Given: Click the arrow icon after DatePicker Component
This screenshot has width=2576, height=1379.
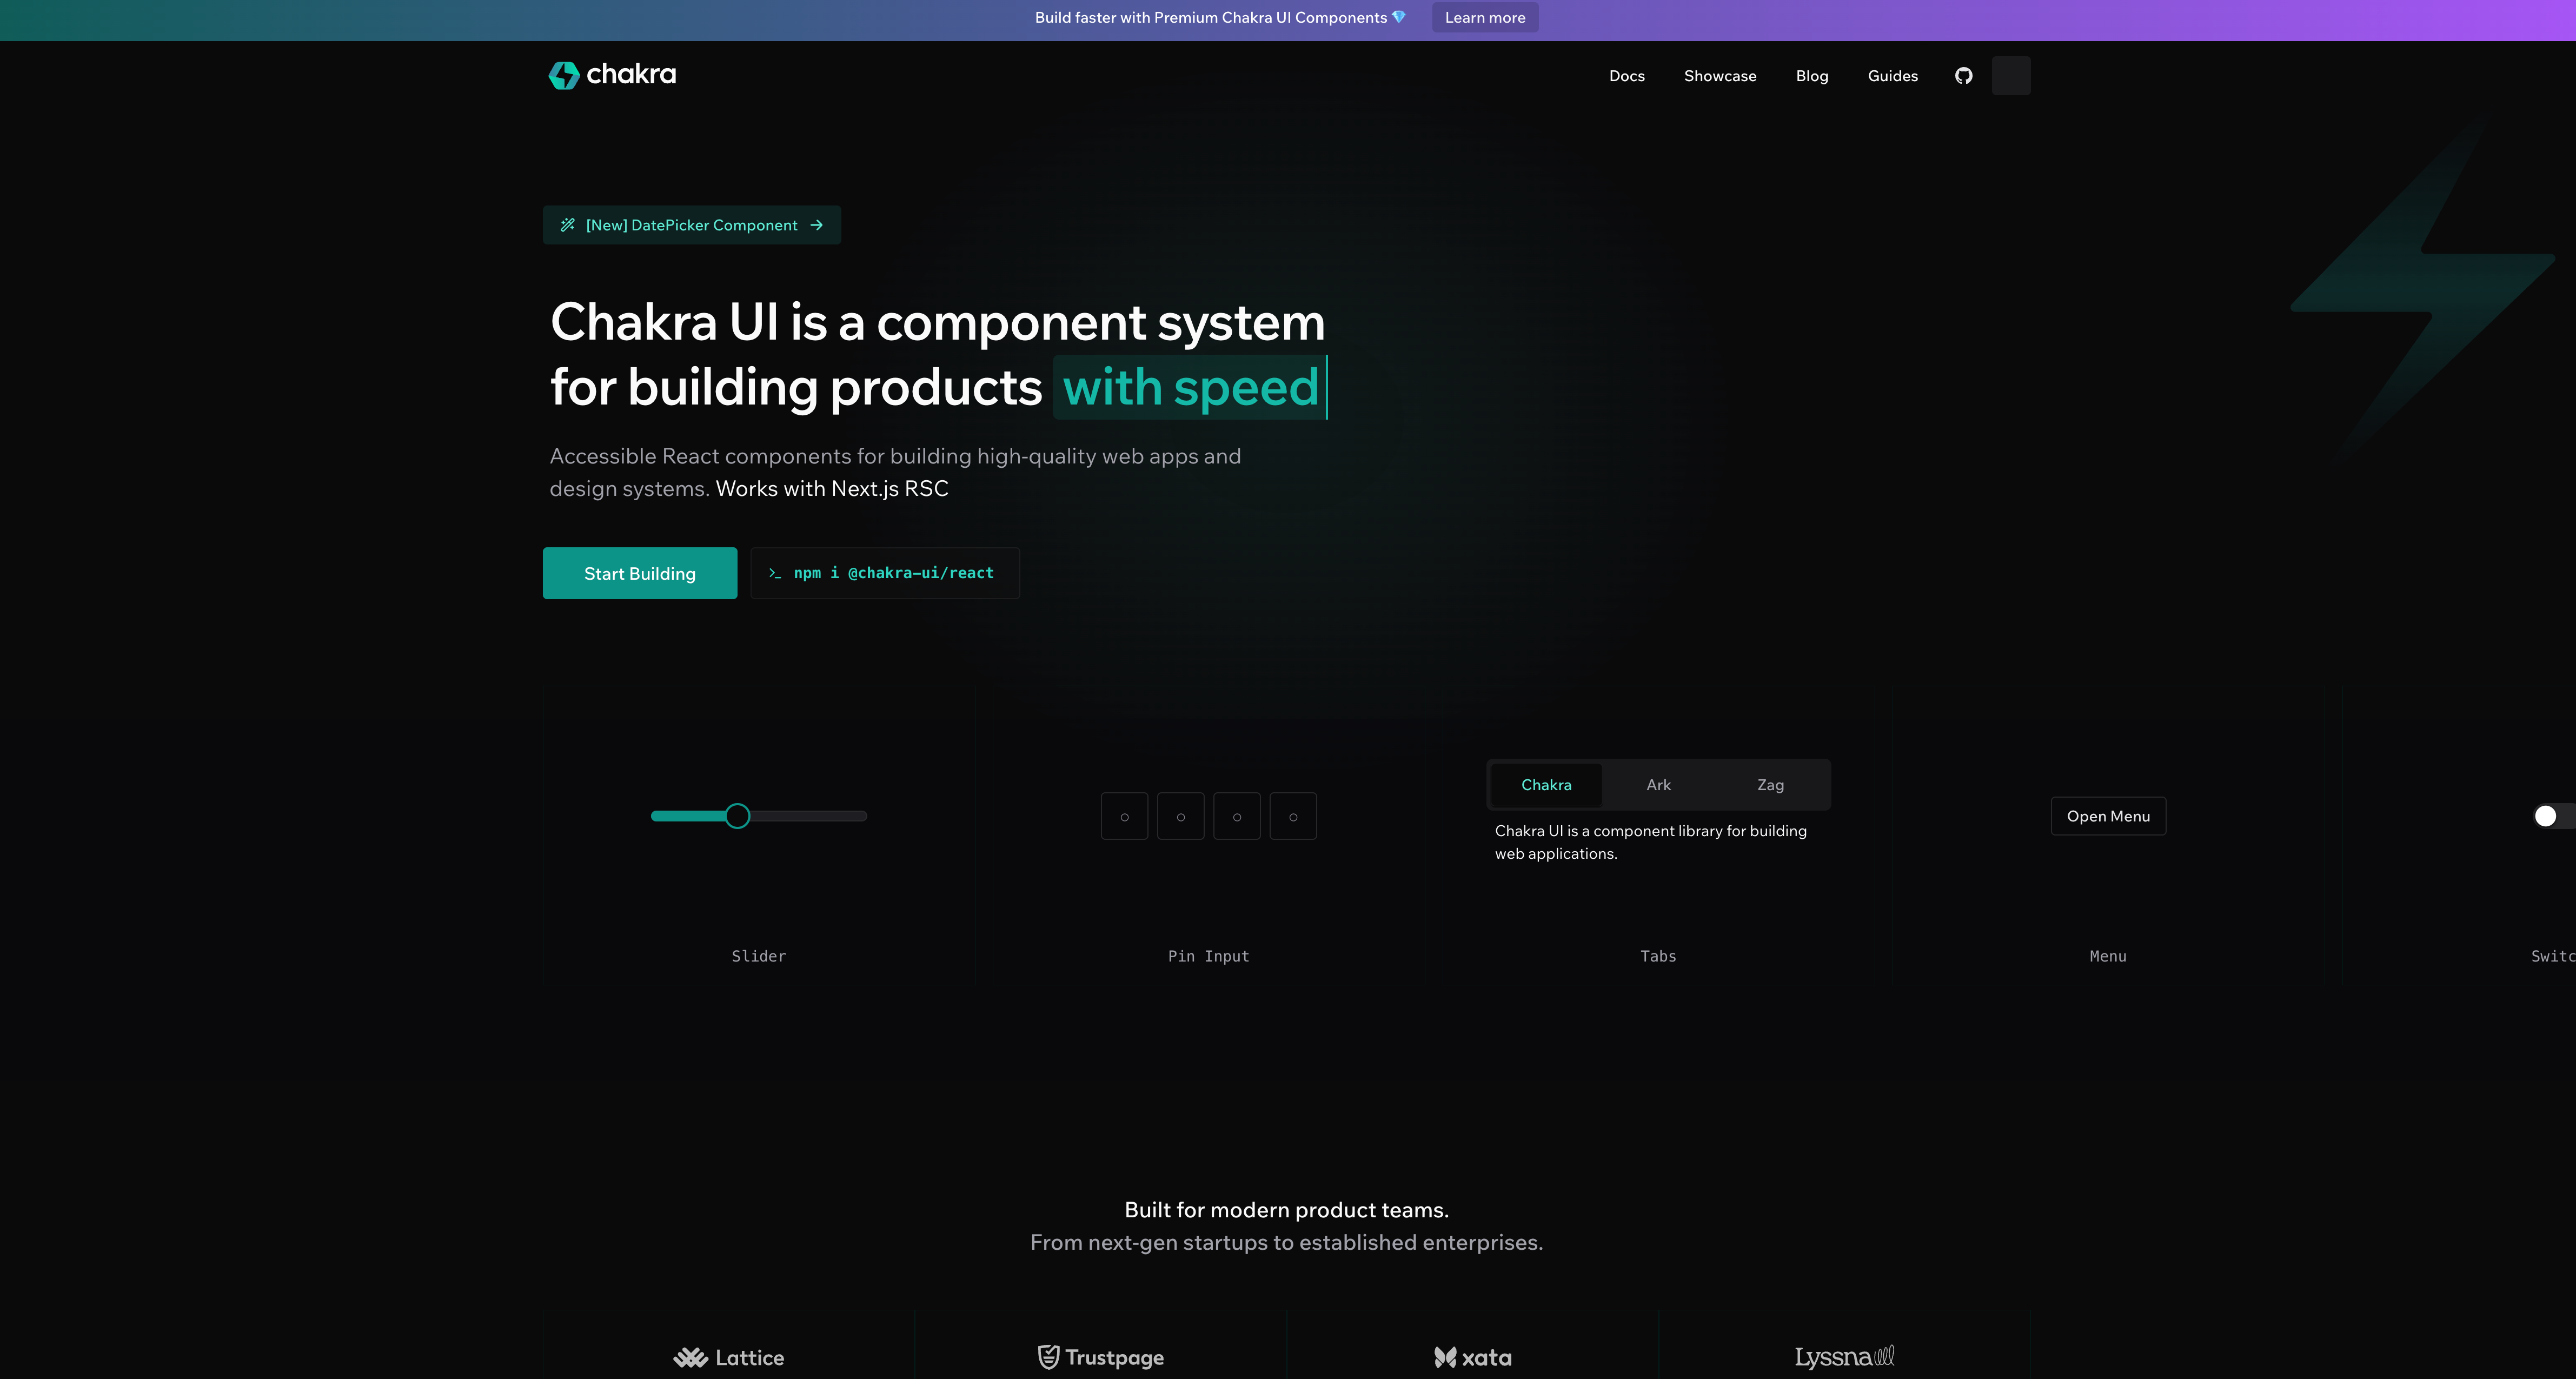Looking at the screenshot, I should coord(817,225).
